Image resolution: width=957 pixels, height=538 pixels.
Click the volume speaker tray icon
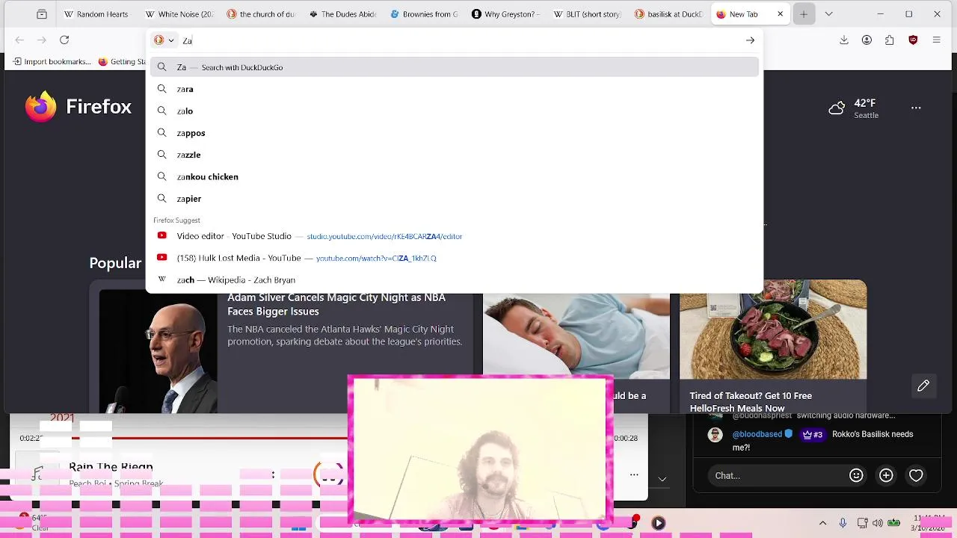pos(877,523)
